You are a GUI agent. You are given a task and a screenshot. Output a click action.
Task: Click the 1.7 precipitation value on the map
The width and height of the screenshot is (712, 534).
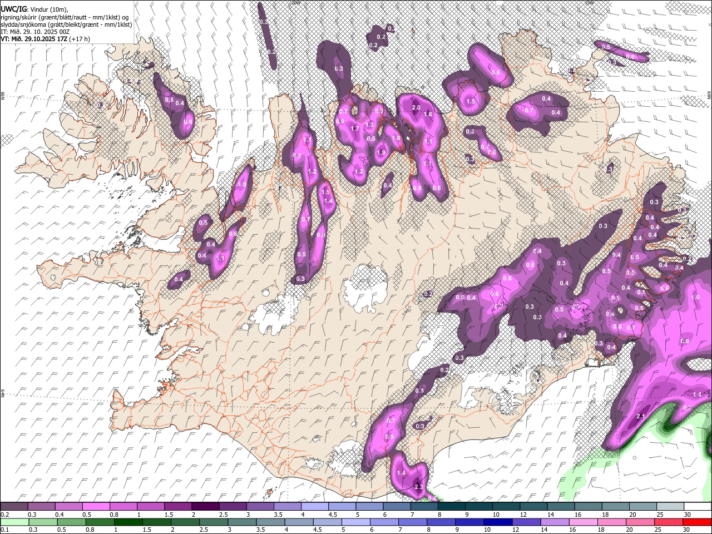pos(355,129)
